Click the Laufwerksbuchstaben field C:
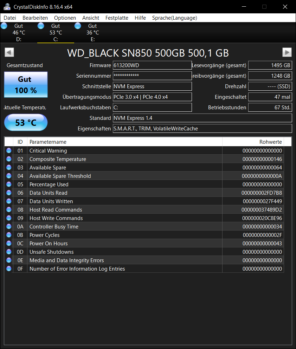This screenshot has width=296, height=349. (x=152, y=107)
